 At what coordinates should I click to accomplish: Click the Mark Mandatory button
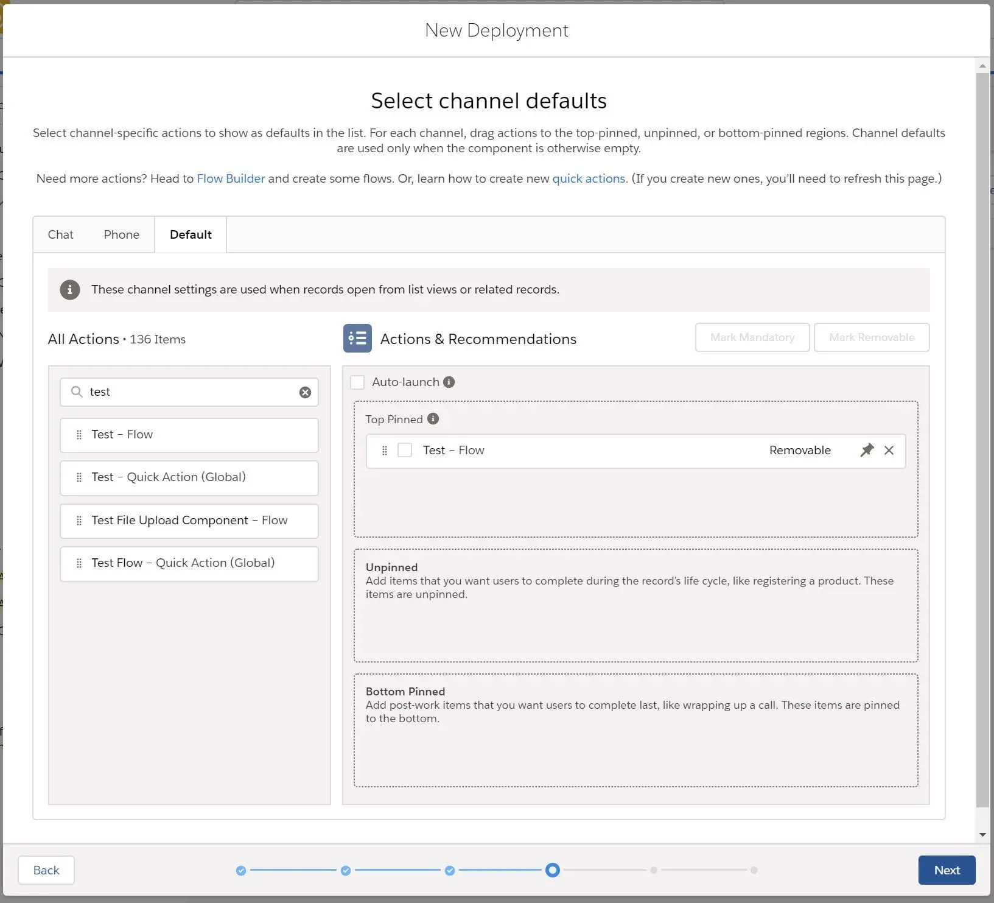coord(752,337)
